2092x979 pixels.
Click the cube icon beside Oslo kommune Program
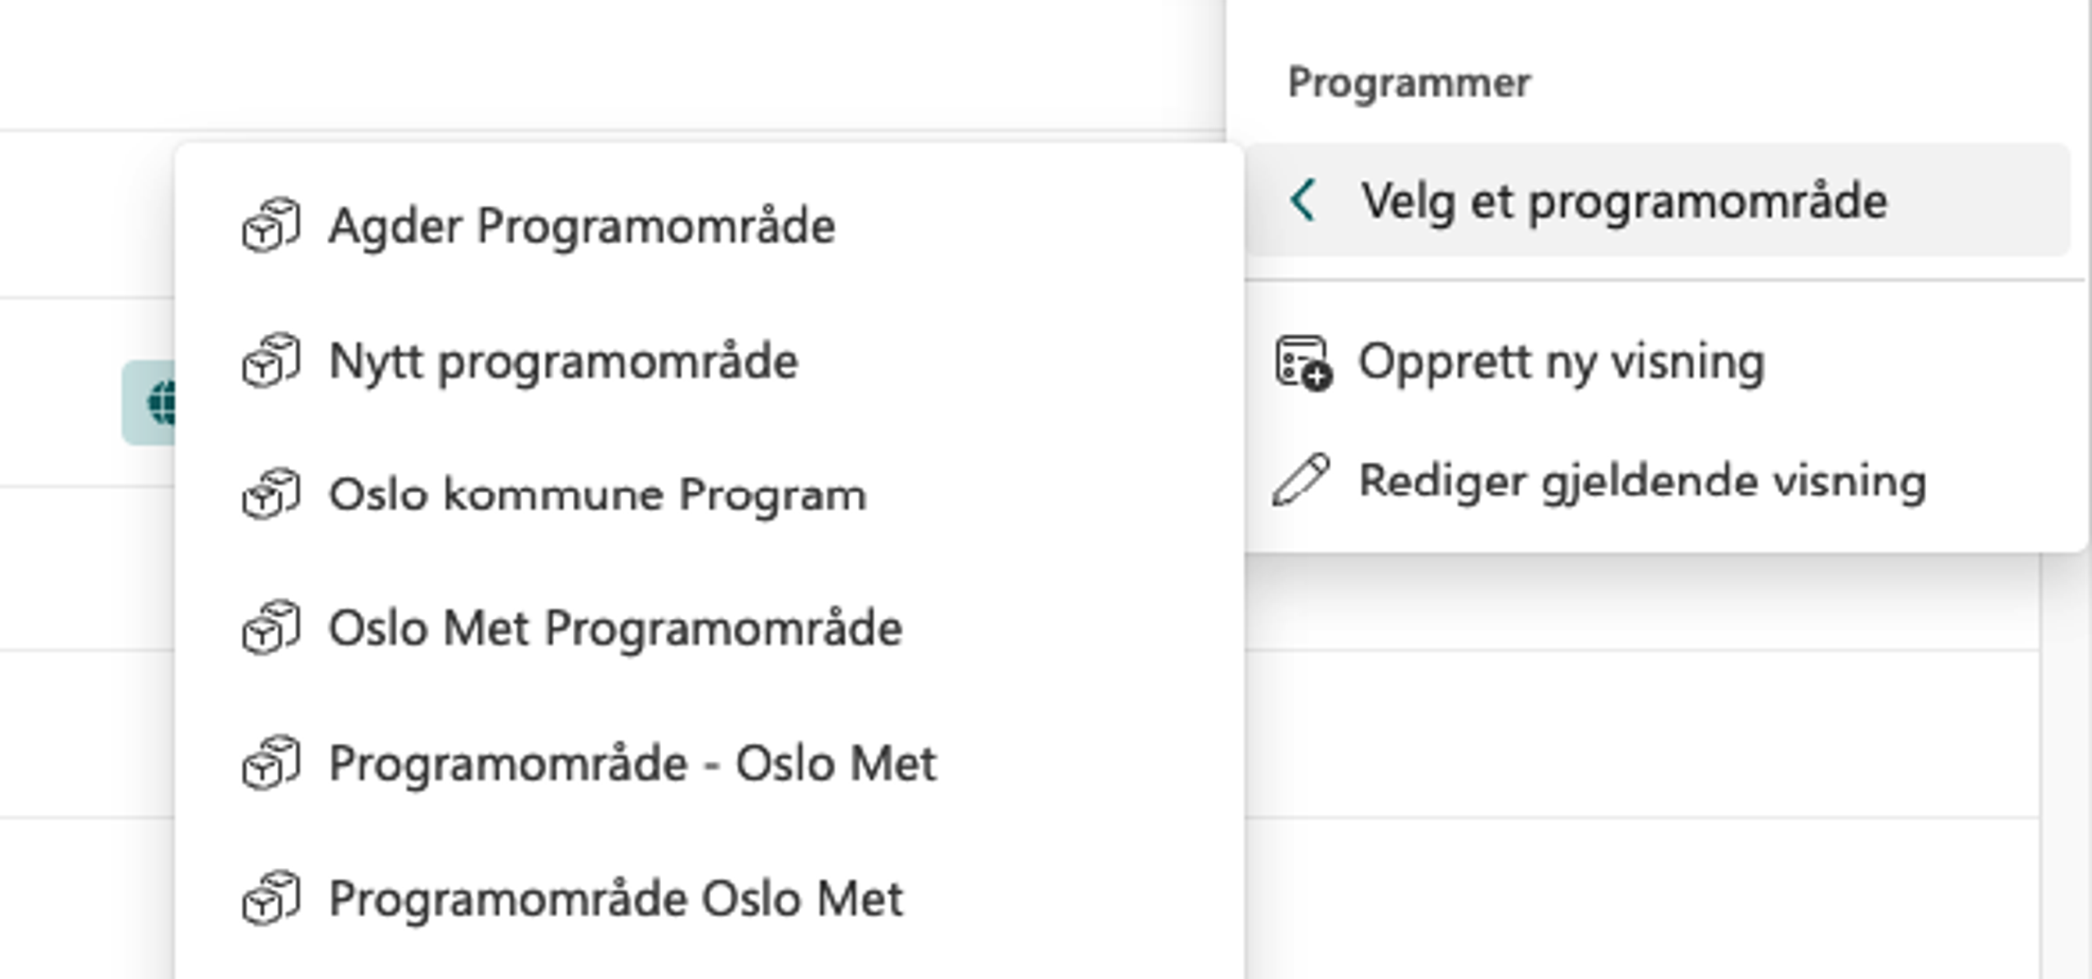(x=271, y=494)
